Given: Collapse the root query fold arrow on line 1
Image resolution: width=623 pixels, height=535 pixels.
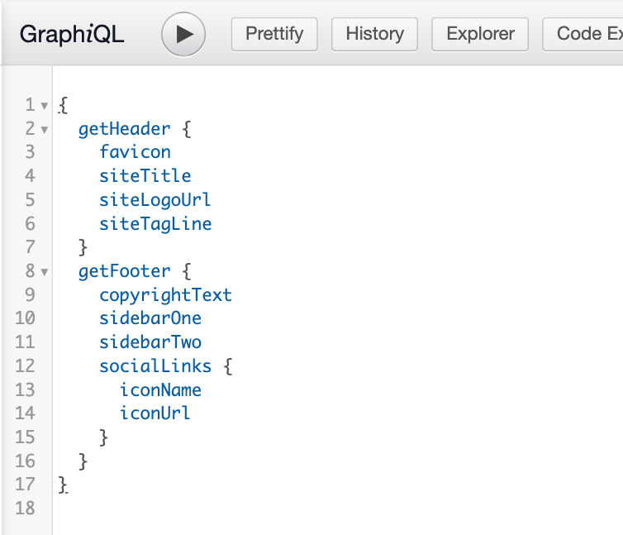Looking at the screenshot, I should [x=45, y=106].
